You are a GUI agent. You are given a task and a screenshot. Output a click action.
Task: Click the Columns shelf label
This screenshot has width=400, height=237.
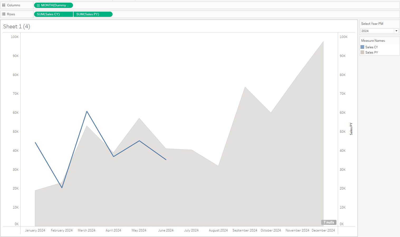(13, 5)
